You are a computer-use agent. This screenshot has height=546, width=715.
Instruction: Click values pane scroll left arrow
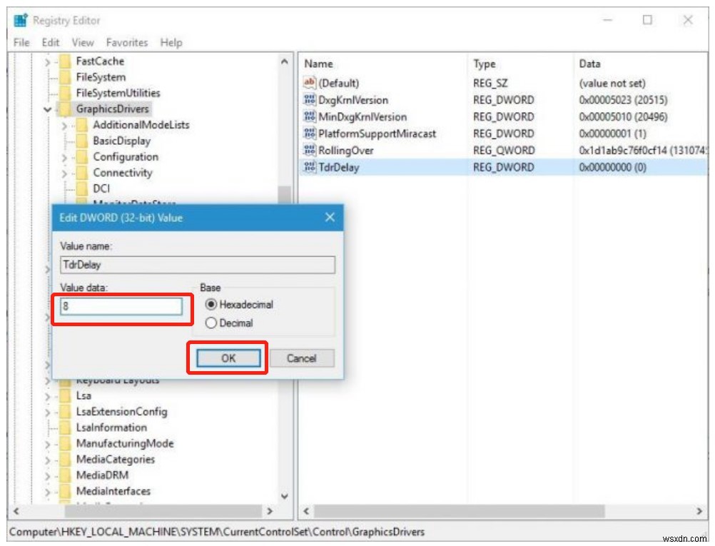[306, 511]
